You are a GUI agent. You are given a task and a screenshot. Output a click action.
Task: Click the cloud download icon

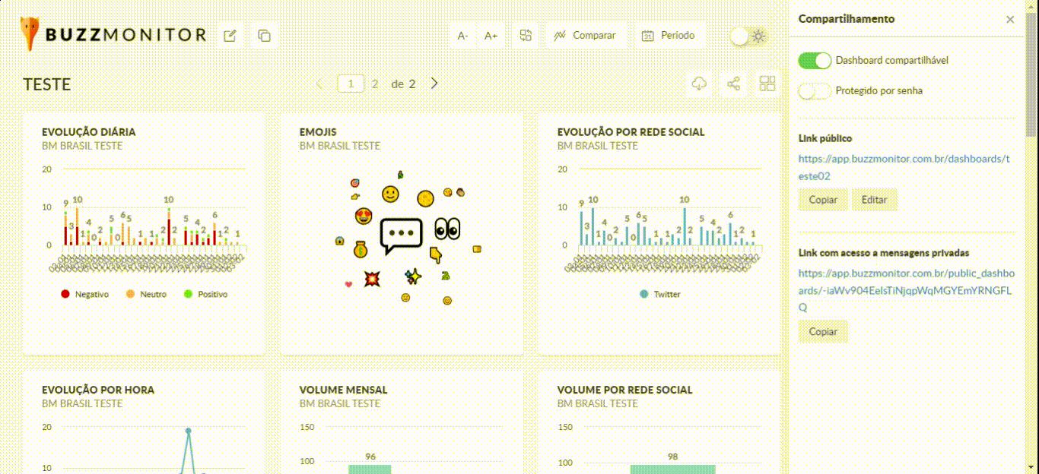point(699,84)
